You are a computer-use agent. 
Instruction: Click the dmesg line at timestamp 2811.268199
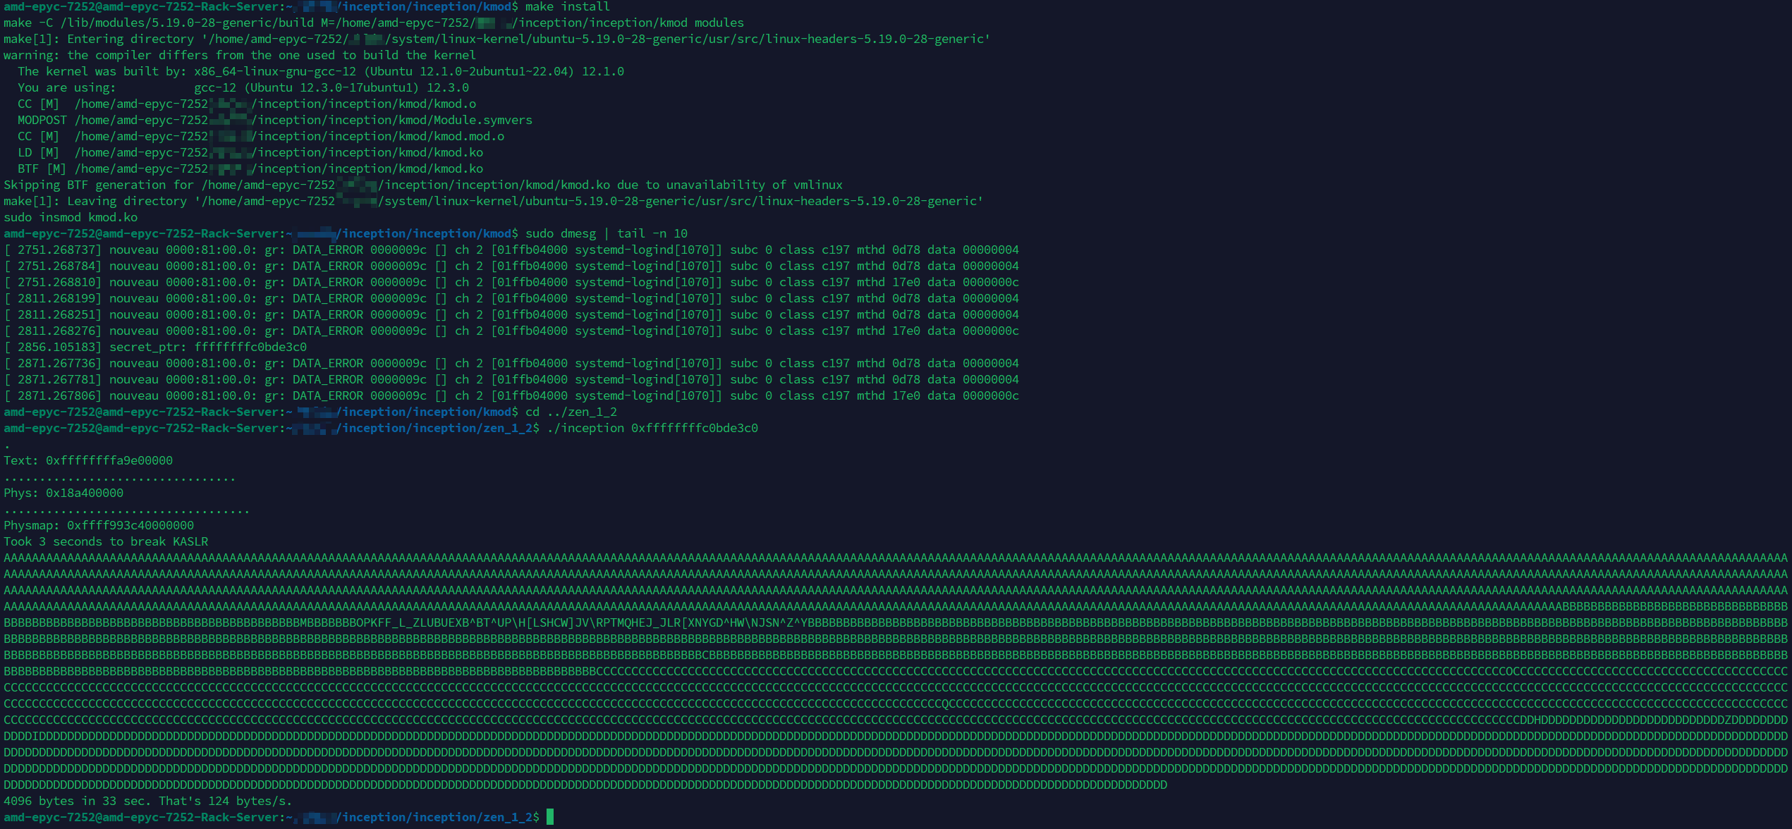[x=511, y=298]
